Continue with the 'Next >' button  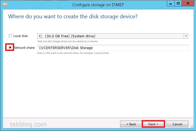[x=153, y=124]
